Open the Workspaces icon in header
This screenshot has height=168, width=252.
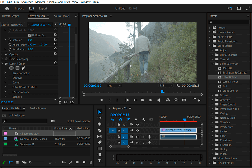[229, 8]
